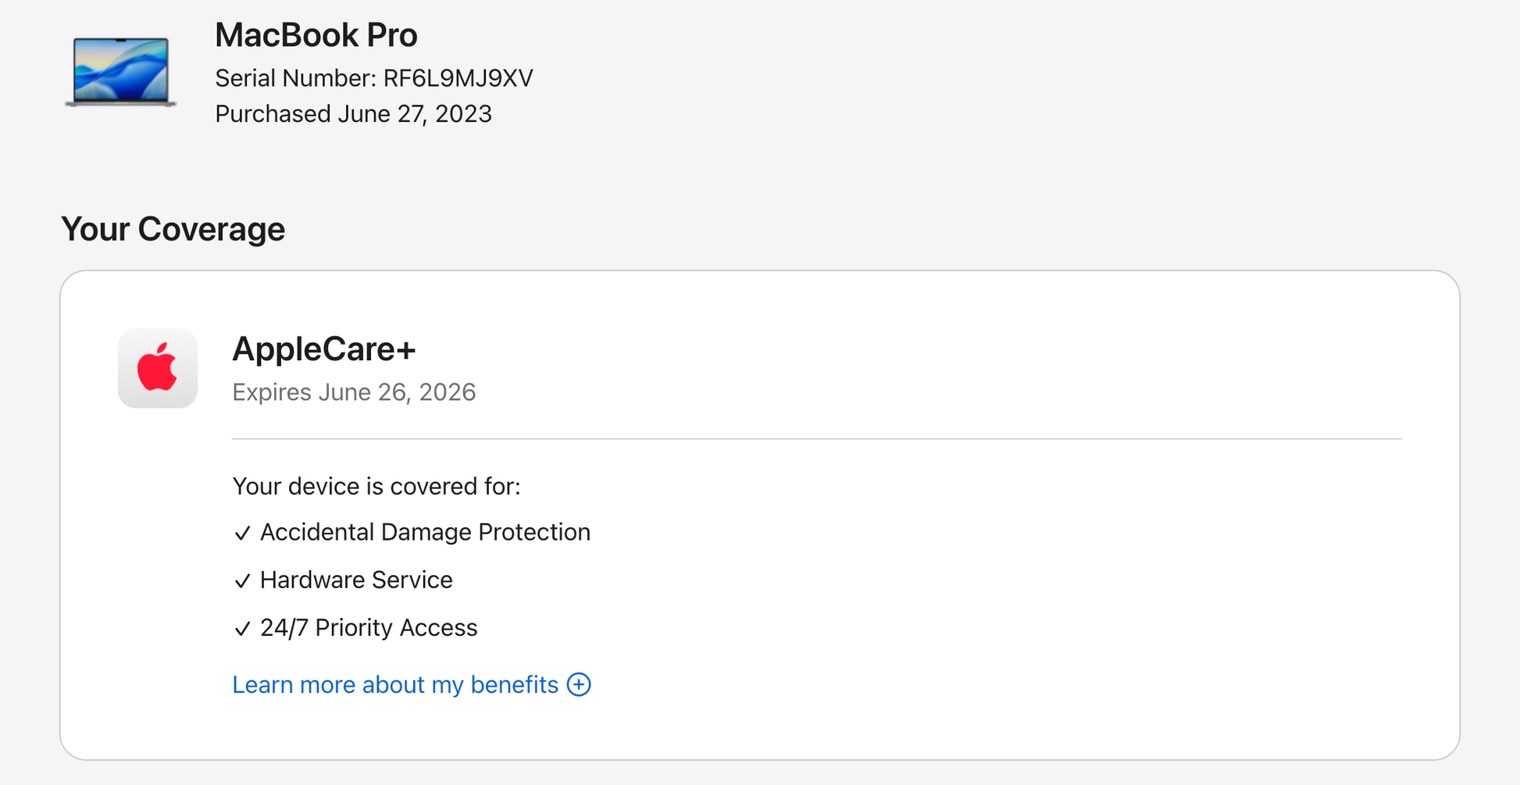1520x785 pixels.
Task: Expand benefits with the circled plus icon
Action: [x=579, y=684]
